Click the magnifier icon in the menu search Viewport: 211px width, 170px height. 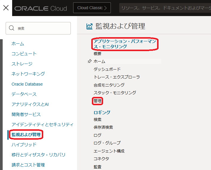(x=12, y=28)
